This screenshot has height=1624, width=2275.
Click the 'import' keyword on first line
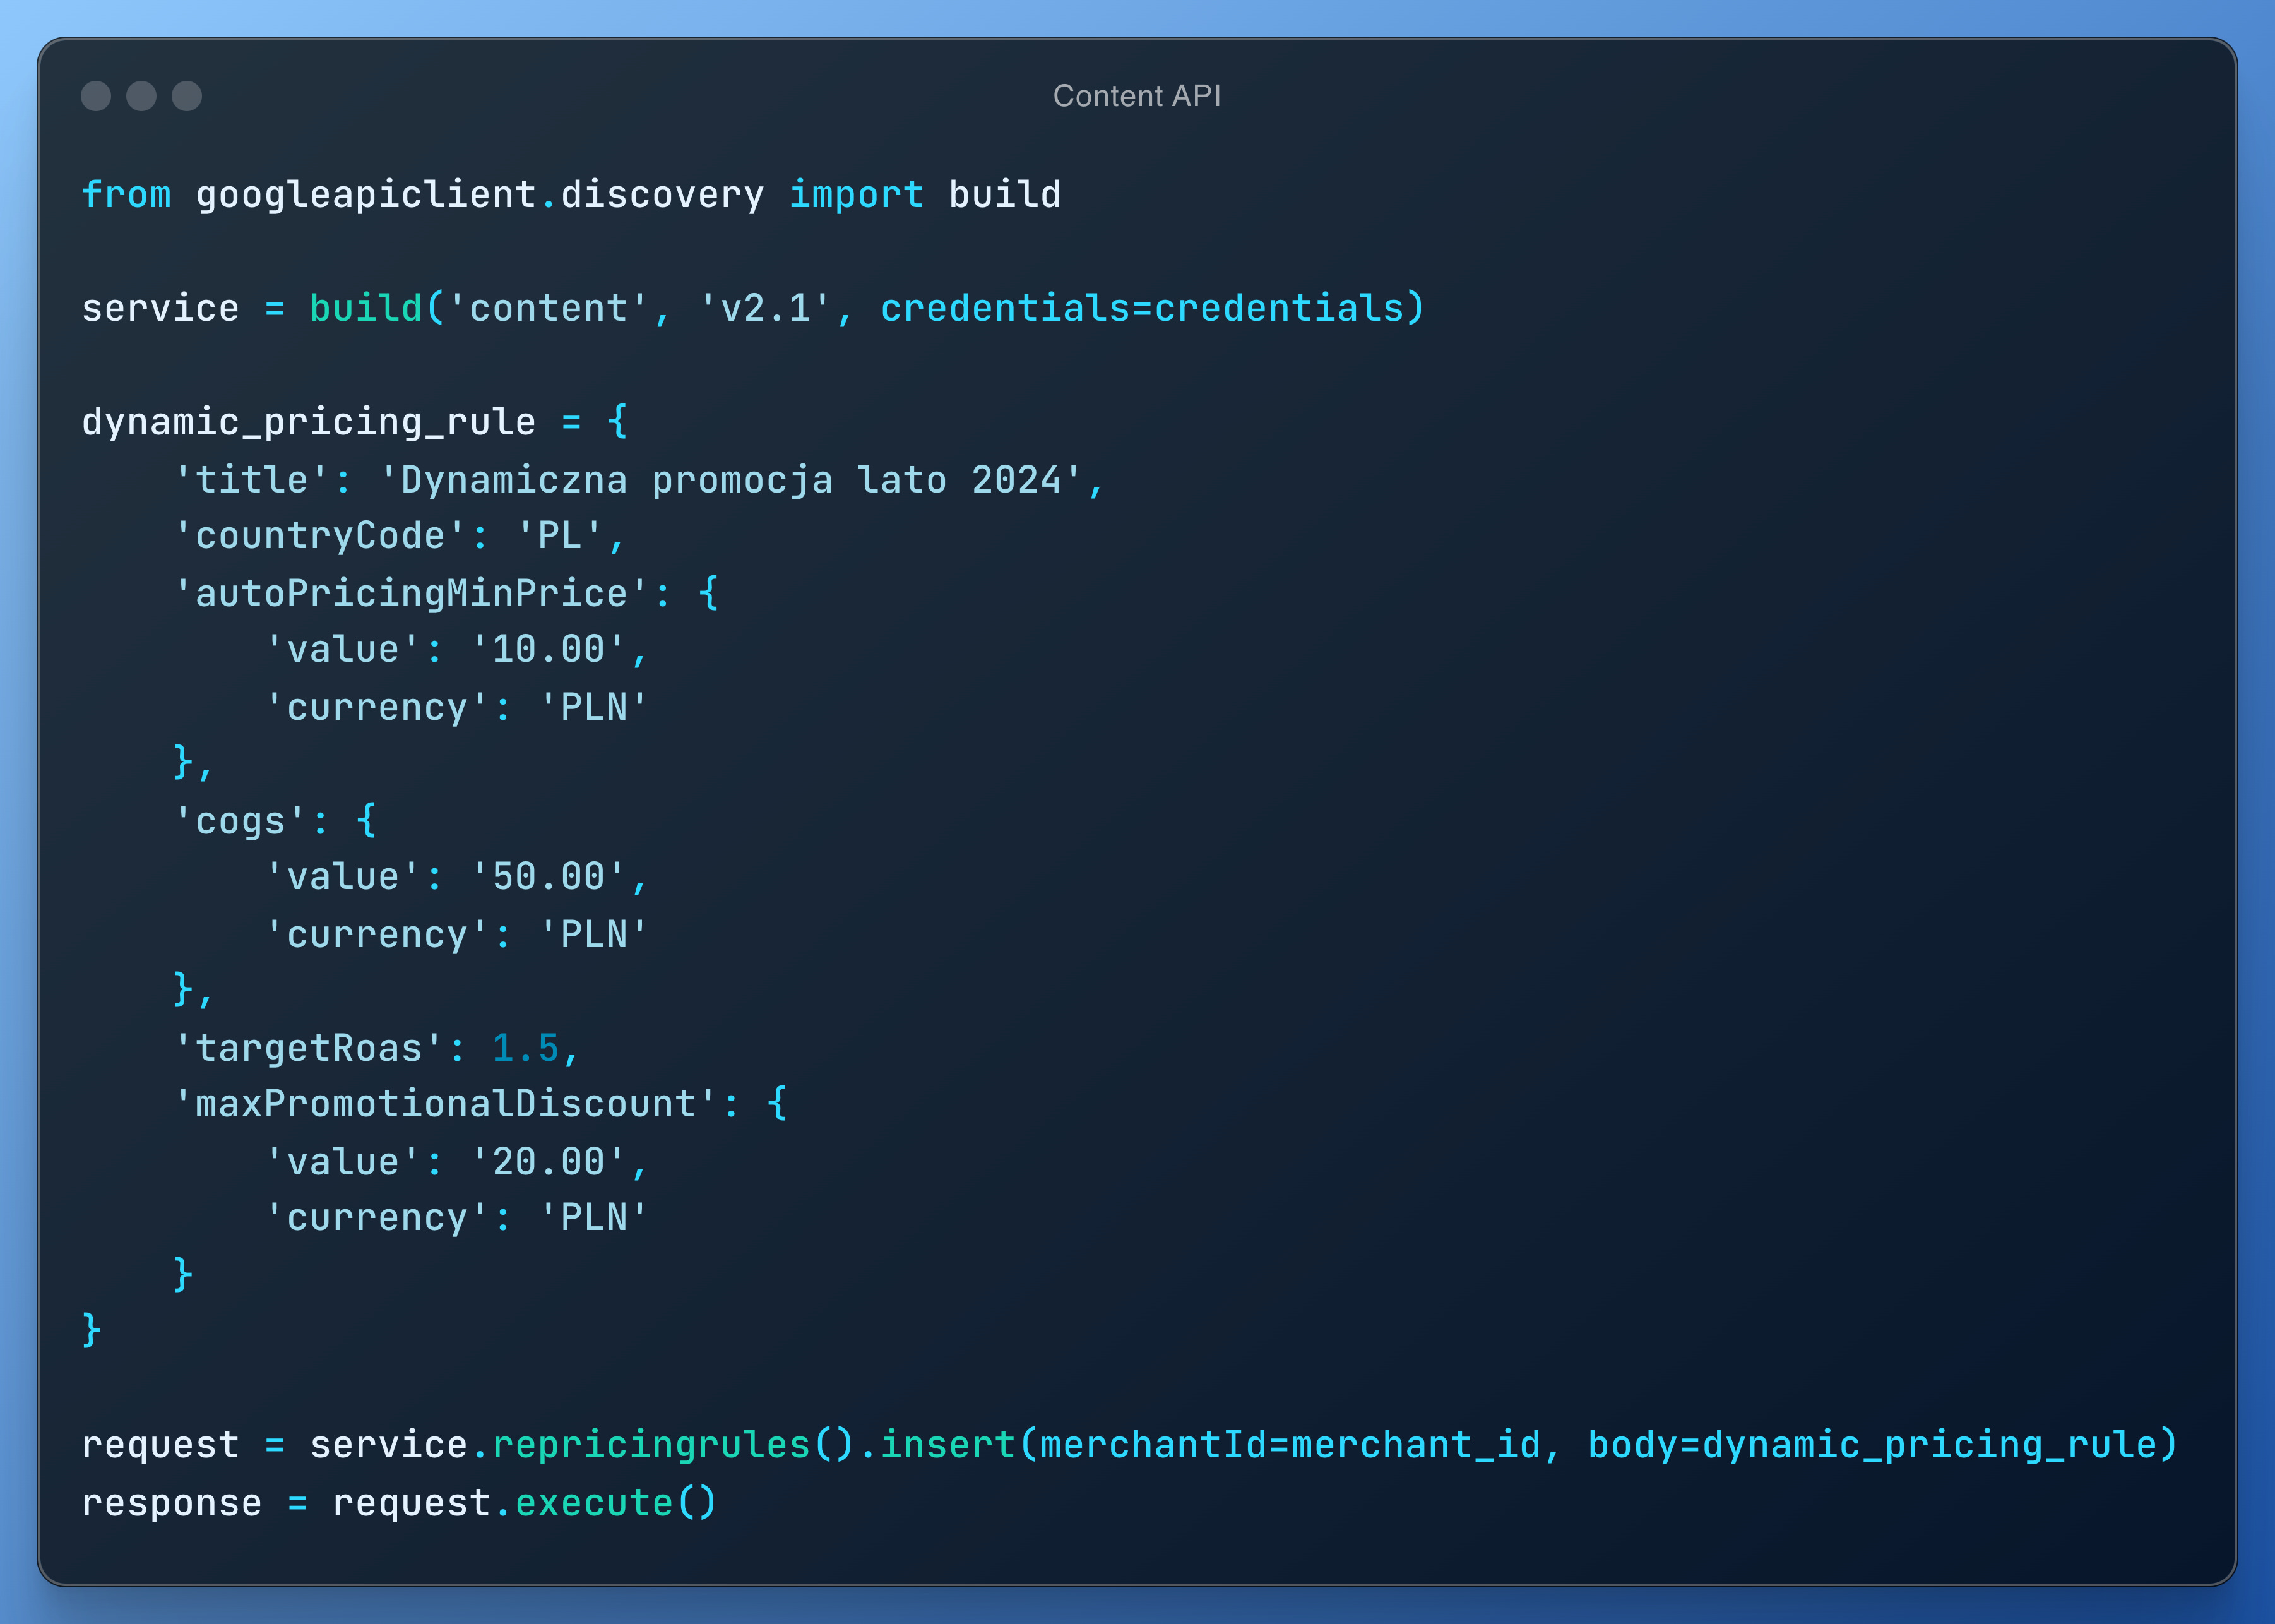point(855,195)
